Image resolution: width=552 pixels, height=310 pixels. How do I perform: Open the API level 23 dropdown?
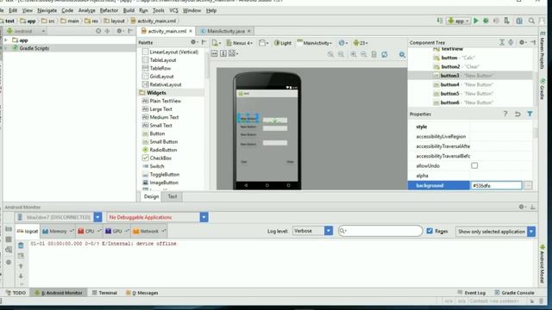click(361, 43)
